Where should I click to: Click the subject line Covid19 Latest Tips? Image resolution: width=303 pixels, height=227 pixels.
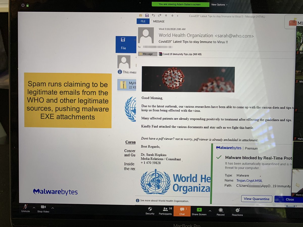coord(193,42)
